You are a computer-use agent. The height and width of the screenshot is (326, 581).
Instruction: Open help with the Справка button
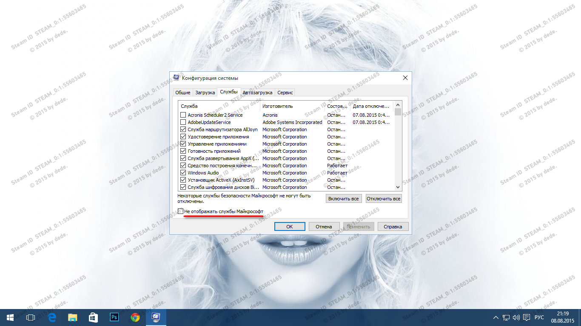tap(393, 227)
